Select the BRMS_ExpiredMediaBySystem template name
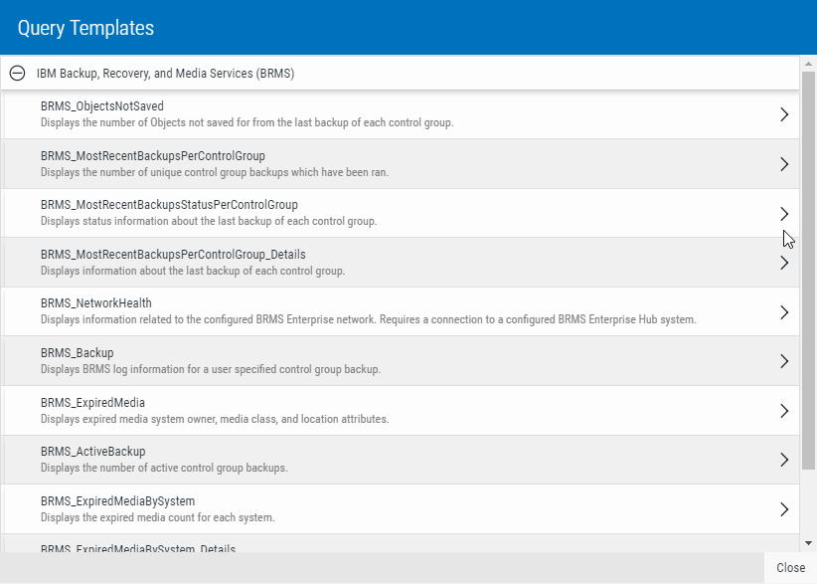Screen dimensions: 817x584 [117, 501]
